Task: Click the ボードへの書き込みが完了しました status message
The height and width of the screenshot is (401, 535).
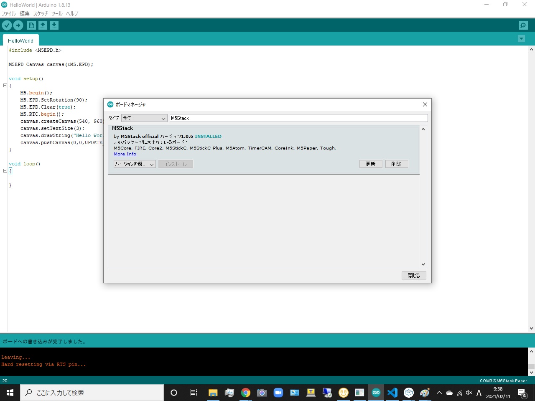Action: point(44,341)
